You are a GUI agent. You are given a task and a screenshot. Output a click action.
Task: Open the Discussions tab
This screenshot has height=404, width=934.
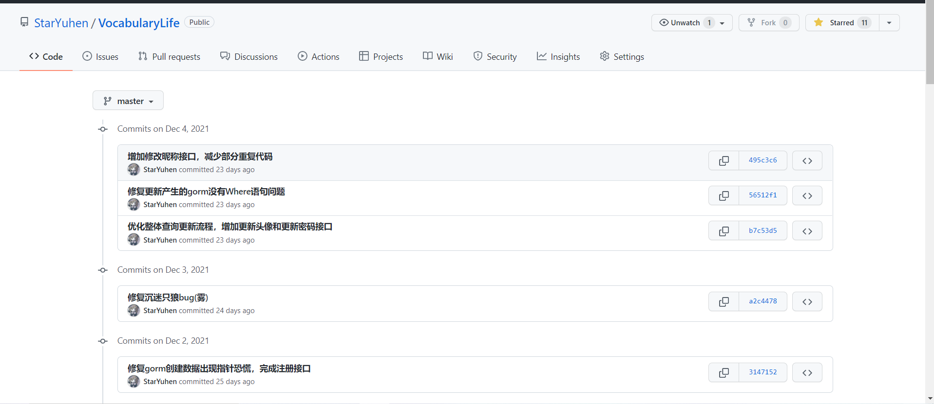pos(248,56)
